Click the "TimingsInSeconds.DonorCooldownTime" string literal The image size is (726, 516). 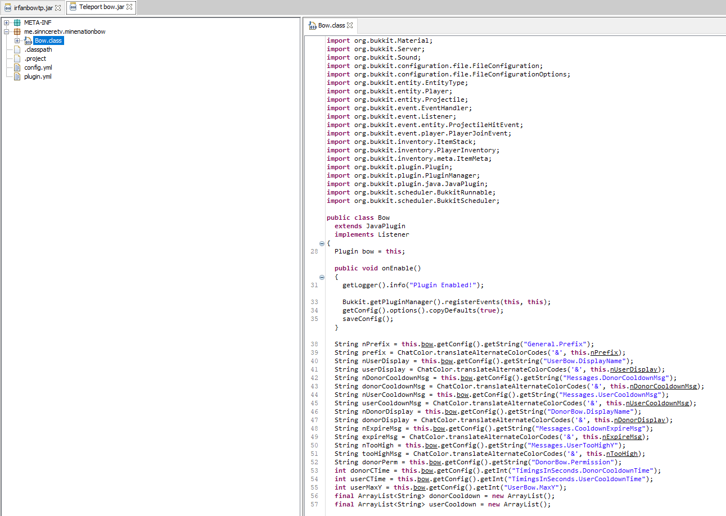pyautogui.click(x=580, y=471)
